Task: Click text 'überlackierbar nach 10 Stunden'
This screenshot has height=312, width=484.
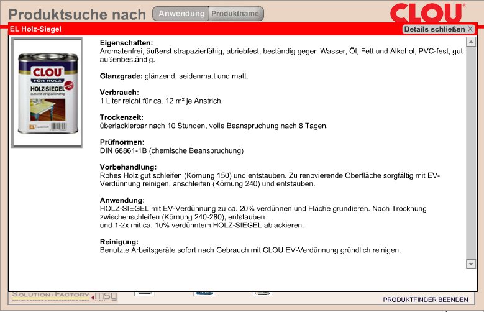Action: pyautogui.click(x=152, y=126)
